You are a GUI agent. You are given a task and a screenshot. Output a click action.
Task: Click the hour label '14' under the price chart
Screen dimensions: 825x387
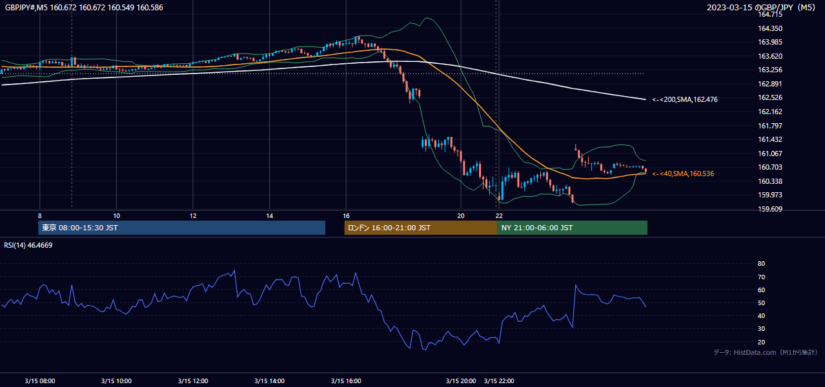[x=269, y=215]
